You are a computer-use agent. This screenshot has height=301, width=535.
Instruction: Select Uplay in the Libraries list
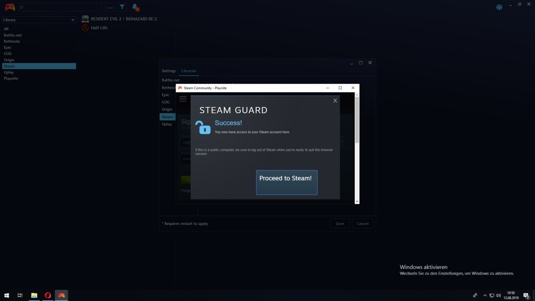click(167, 124)
